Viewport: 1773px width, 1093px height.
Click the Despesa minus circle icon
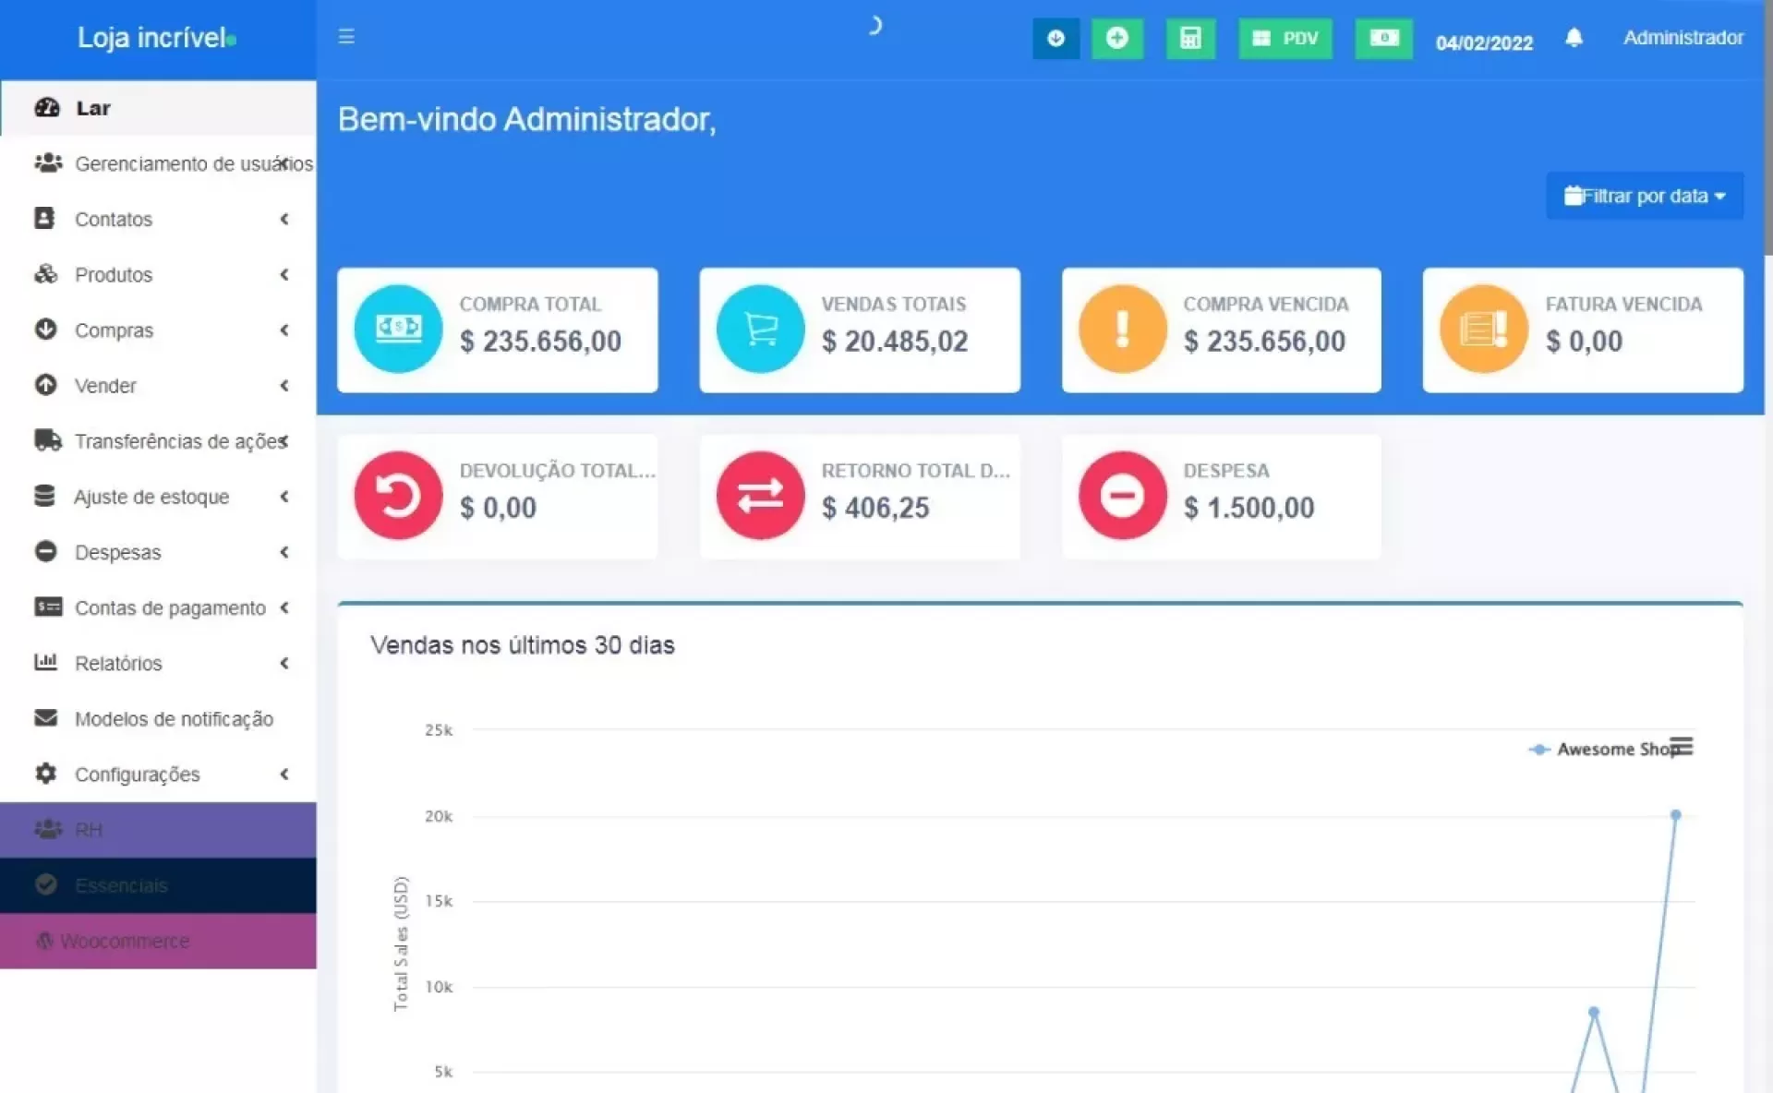coord(1122,496)
